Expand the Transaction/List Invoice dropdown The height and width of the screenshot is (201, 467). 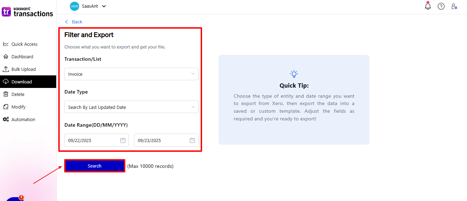pos(131,74)
